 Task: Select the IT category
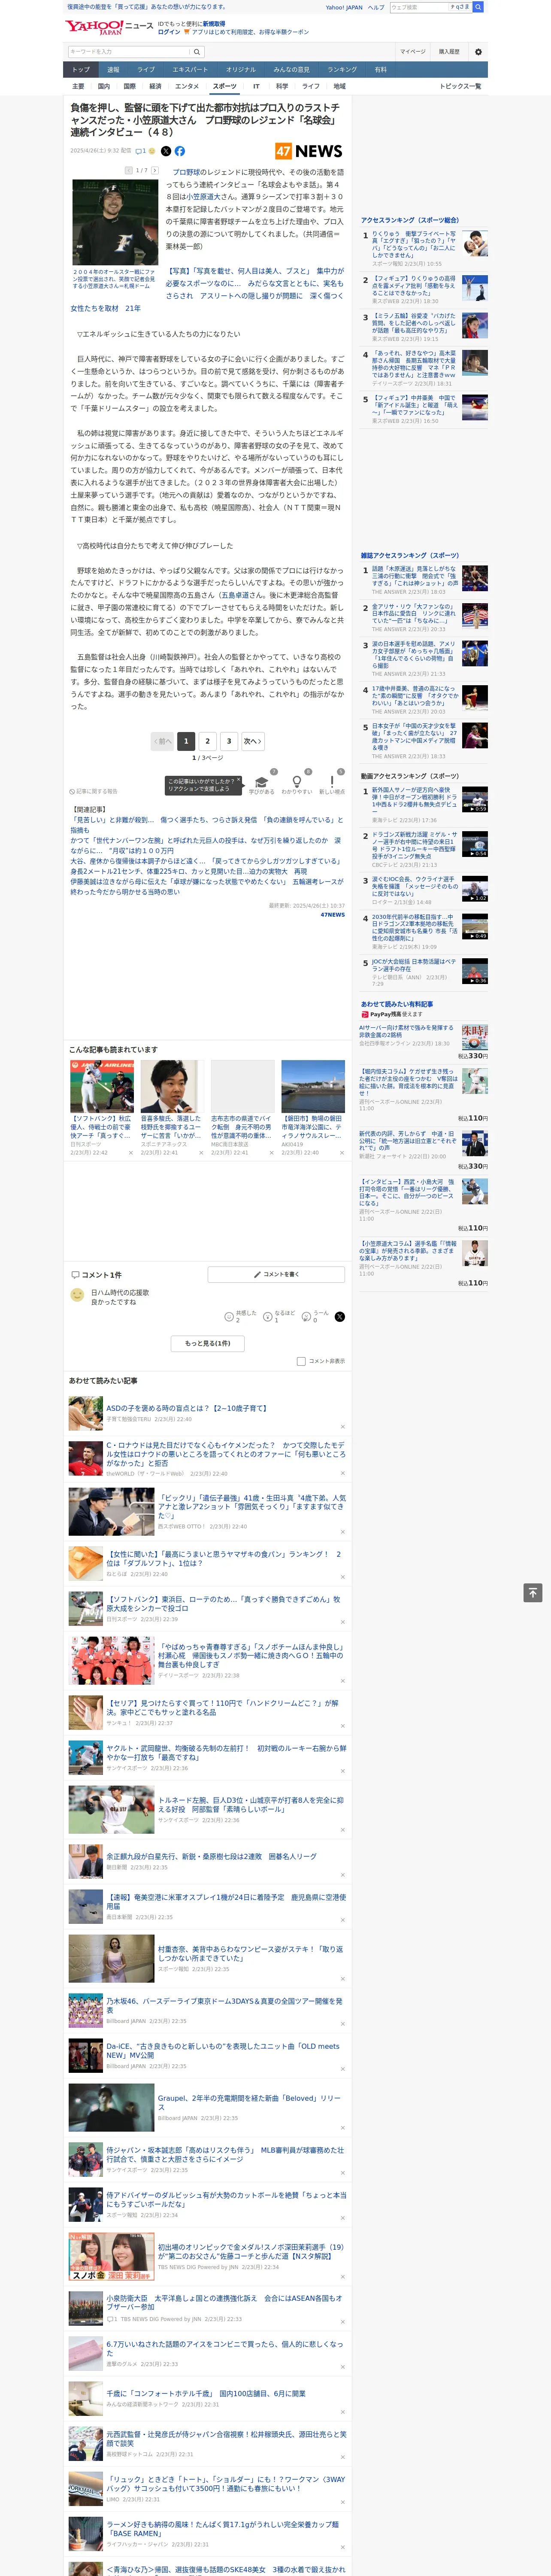[256, 87]
